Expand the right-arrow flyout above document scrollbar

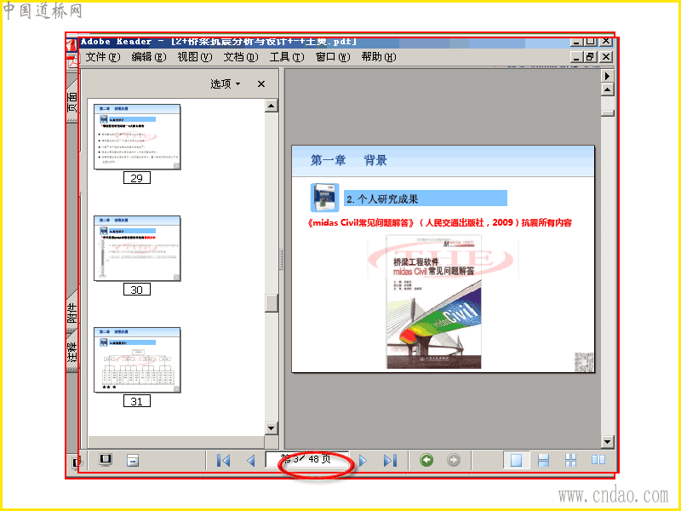[x=607, y=76]
